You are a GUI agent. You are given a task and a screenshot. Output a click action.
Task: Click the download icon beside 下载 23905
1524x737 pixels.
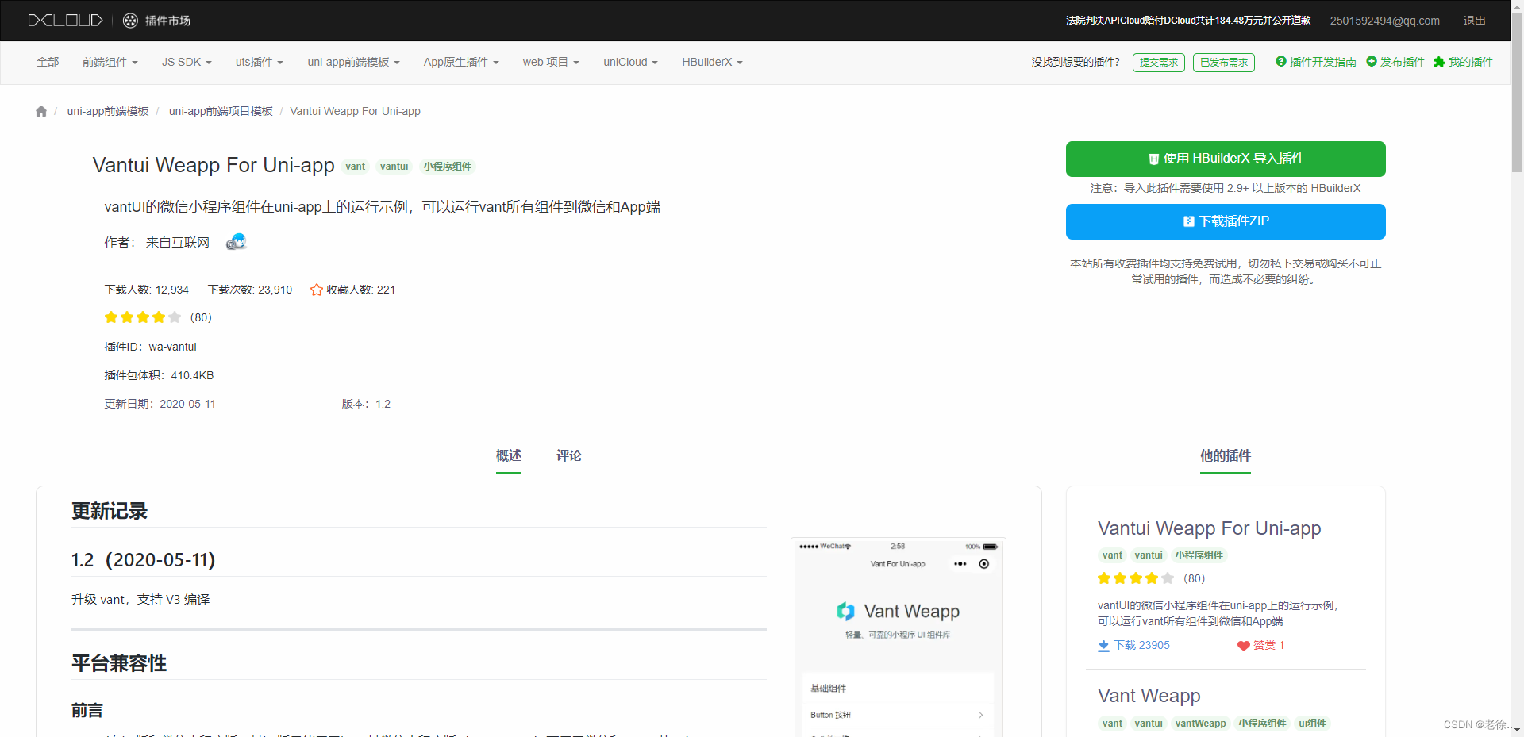[x=1103, y=646]
